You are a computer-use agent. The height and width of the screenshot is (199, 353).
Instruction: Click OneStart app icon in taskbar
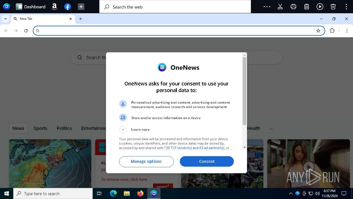click(154, 193)
